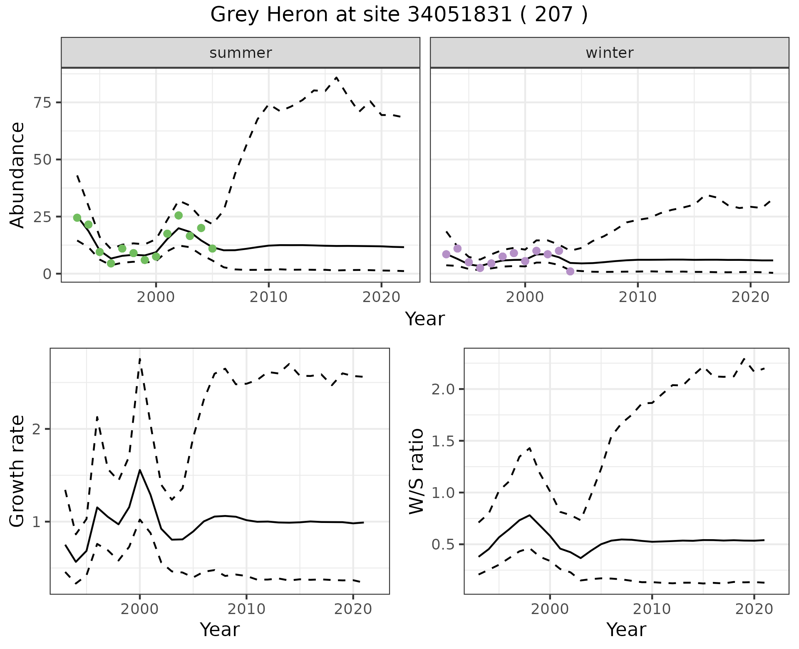The width and height of the screenshot is (799, 649).
Task: Click the Year label beneath W/S ratio plot
Action: click(x=626, y=630)
